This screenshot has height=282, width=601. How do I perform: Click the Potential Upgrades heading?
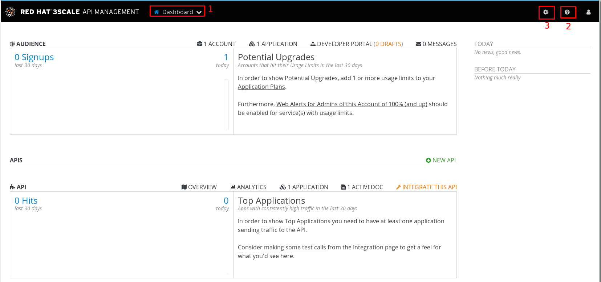(x=276, y=57)
